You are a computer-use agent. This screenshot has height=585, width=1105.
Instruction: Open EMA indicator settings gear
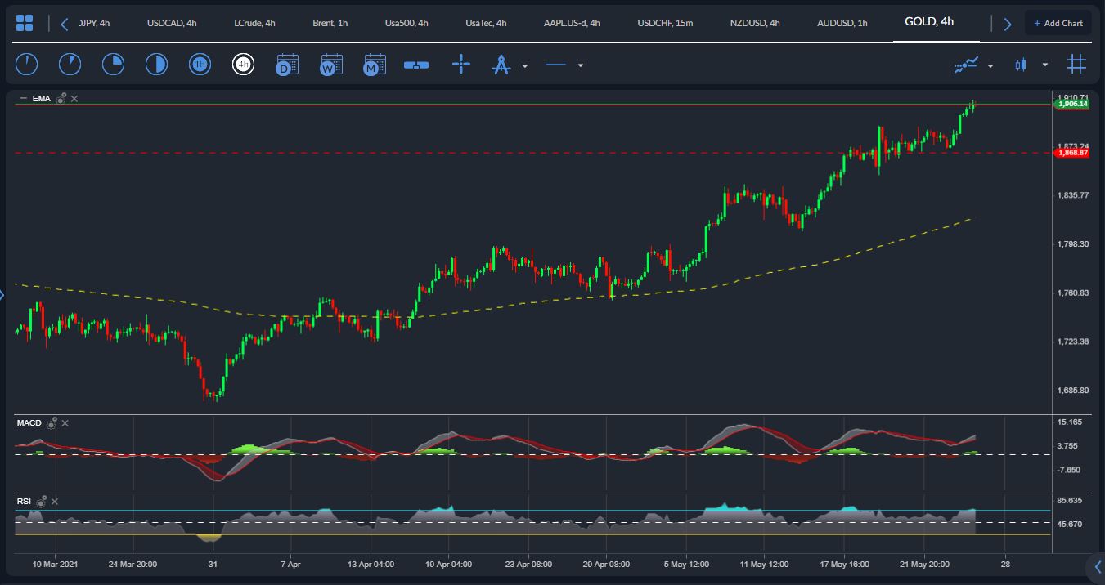61,98
